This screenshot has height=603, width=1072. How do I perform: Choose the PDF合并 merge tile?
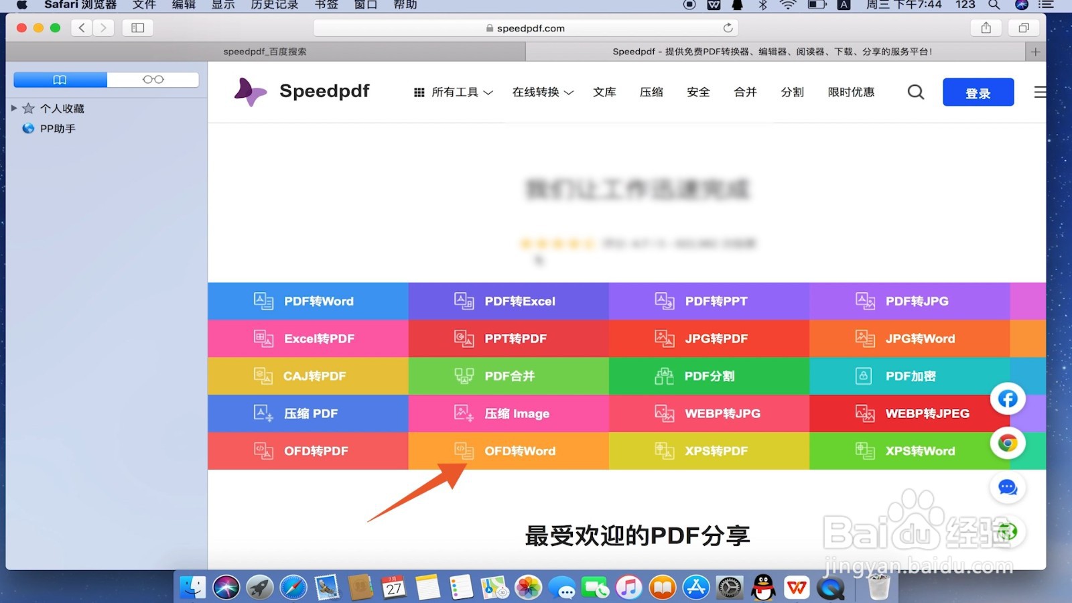click(x=509, y=376)
